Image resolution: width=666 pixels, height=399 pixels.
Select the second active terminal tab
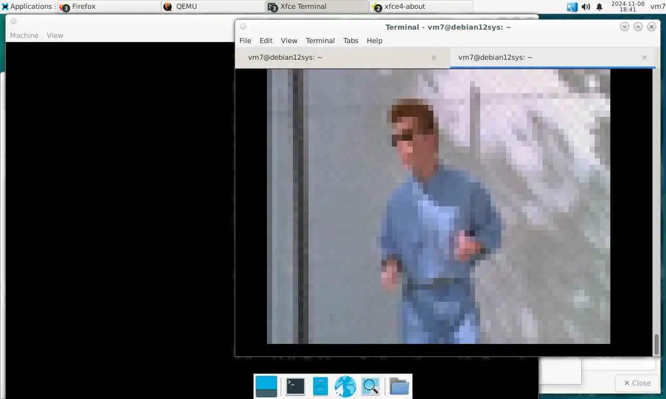(553, 58)
